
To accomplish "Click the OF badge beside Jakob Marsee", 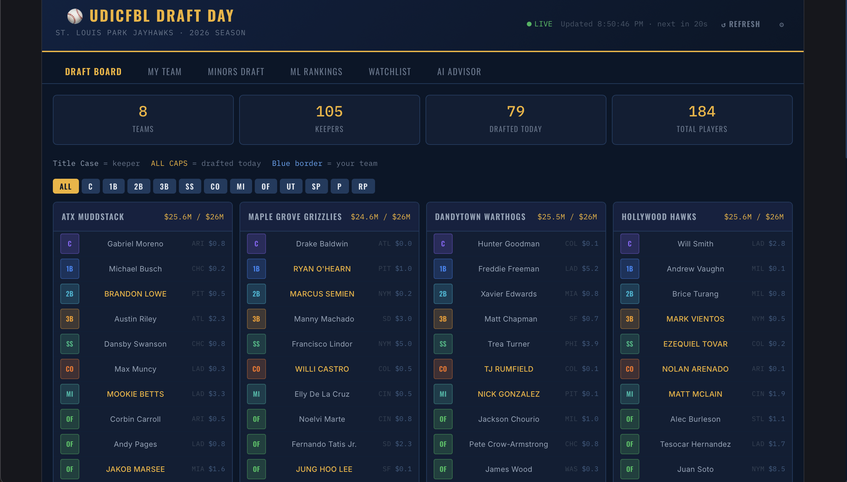I will click(70, 469).
